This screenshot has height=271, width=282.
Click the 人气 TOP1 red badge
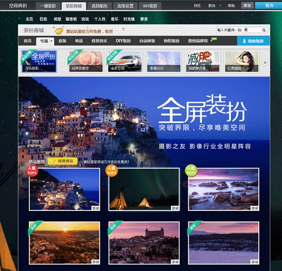click(x=32, y=171)
